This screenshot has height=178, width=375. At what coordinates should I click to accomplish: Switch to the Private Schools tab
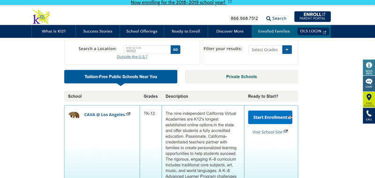241,77
